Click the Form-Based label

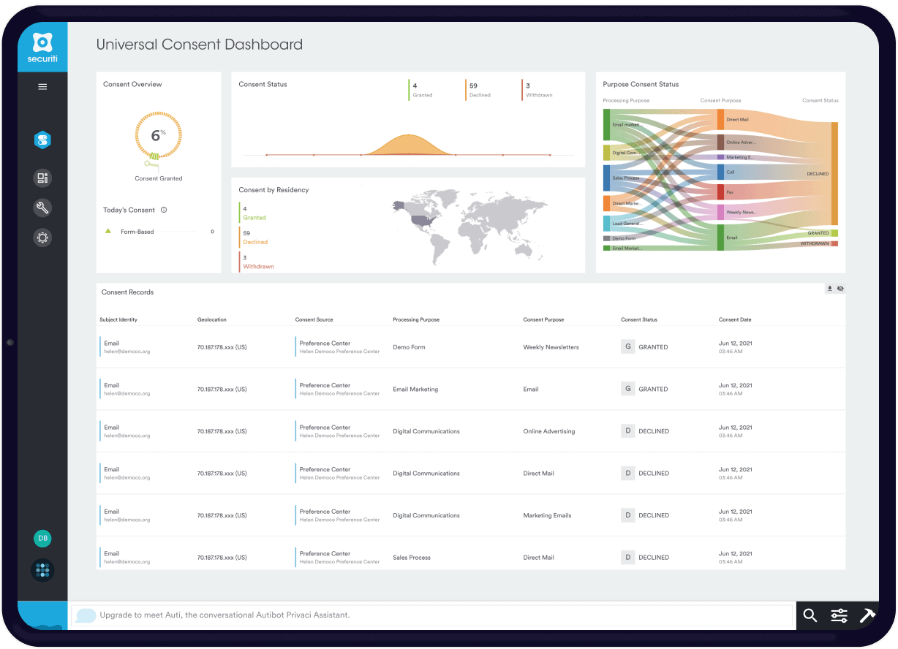[x=137, y=232]
